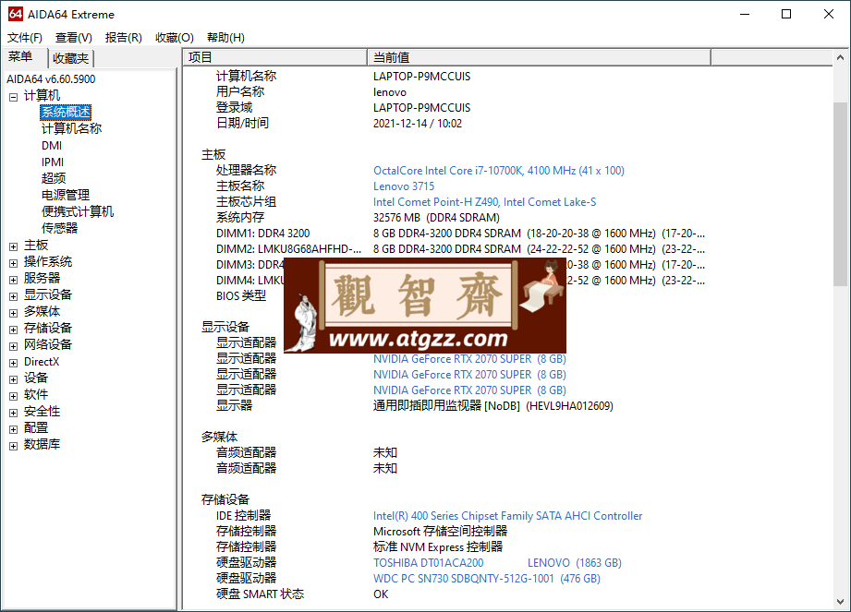The height and width of the screenshot is (612, 851).
Task: Select IPMI in the tree
Action: click(53, 162)
